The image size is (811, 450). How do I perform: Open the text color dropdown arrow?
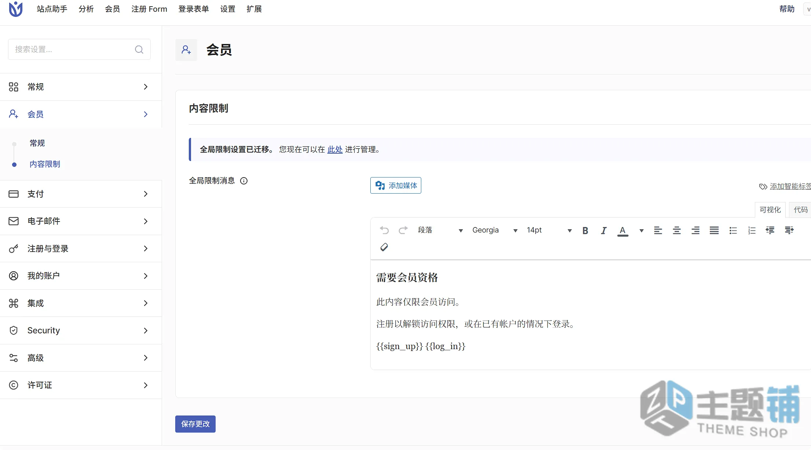[x=642, y=231]
